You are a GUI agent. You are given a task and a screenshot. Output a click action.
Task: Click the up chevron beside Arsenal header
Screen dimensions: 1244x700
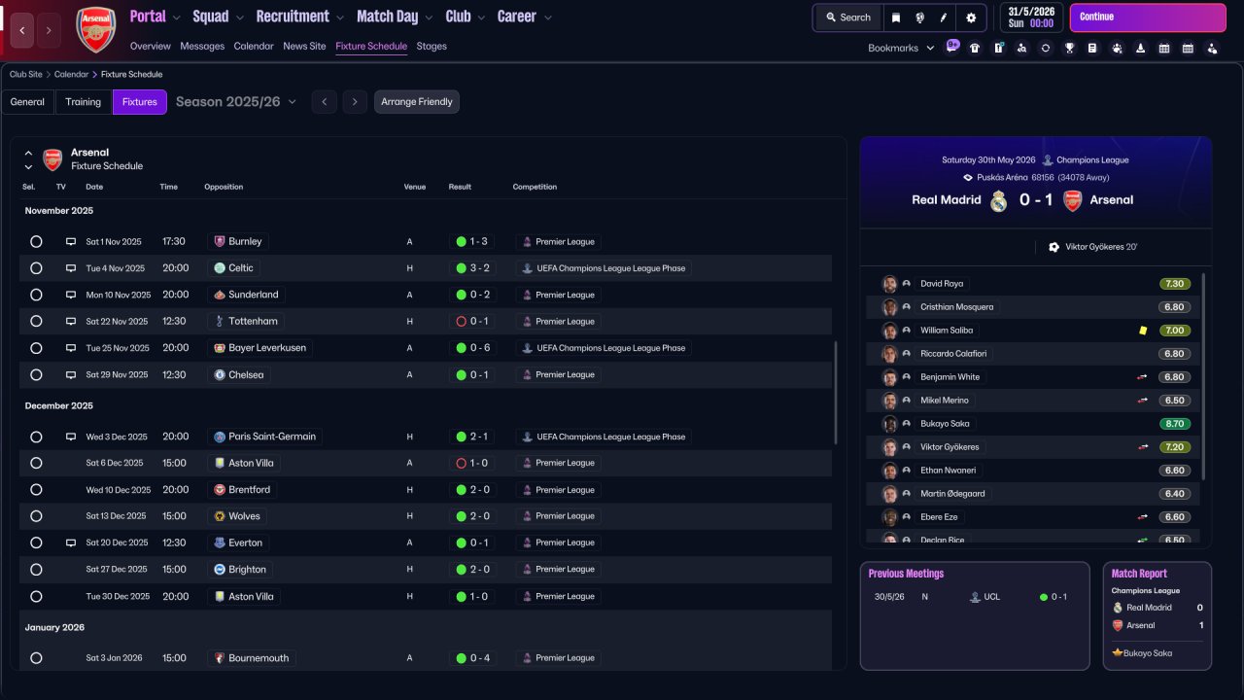(28, 153)
